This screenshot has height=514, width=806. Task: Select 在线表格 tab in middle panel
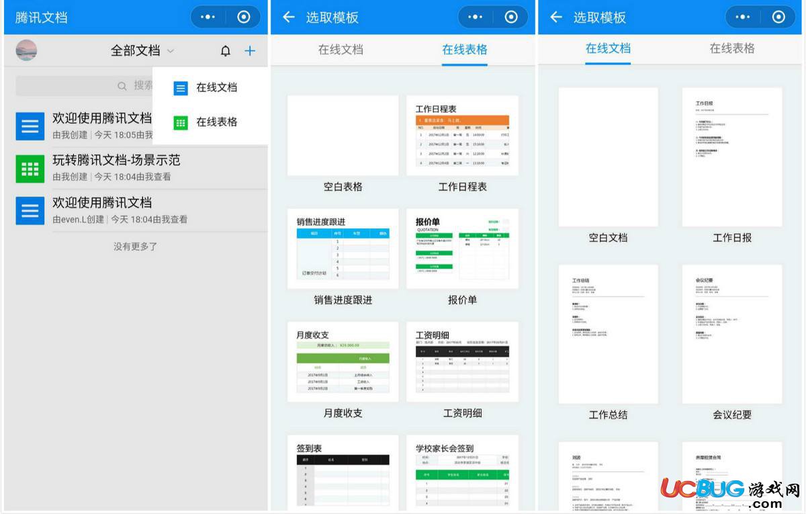click(x=465, y=50)
